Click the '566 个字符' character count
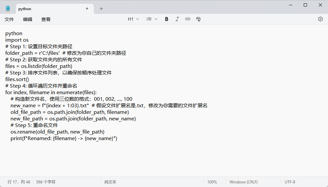Image resolution: width=328 pixels, height=187 pixels. point(46,182)
